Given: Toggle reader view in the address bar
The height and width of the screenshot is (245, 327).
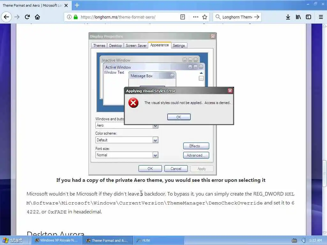Looking at the screenshot, I should pos(182,17).
